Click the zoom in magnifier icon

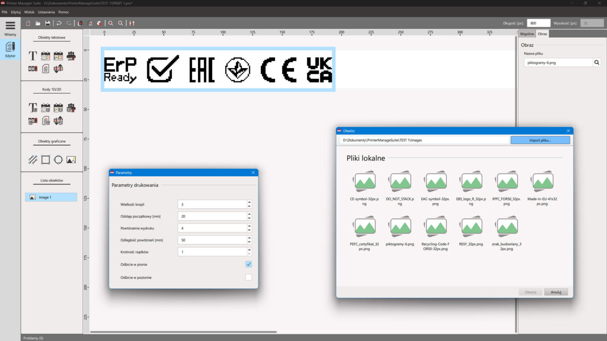coord(110,23)
